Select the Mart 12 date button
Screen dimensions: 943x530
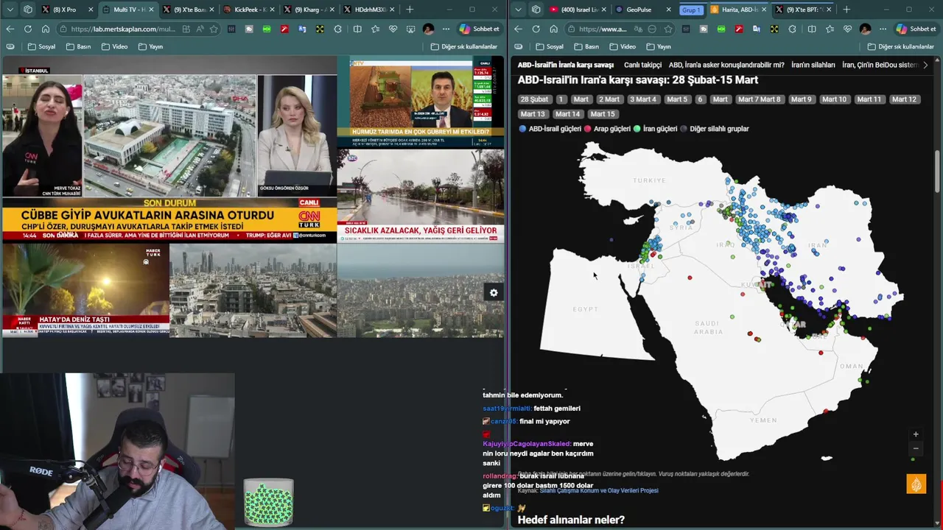[904, 99]
